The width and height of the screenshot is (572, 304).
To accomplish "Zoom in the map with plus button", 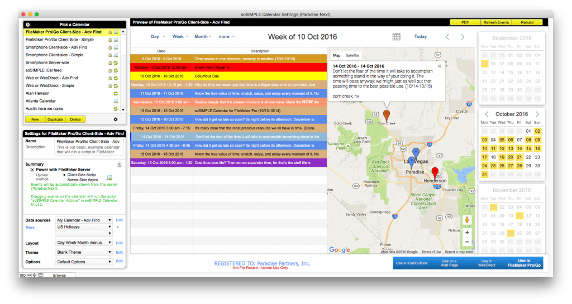I will 467,233.
